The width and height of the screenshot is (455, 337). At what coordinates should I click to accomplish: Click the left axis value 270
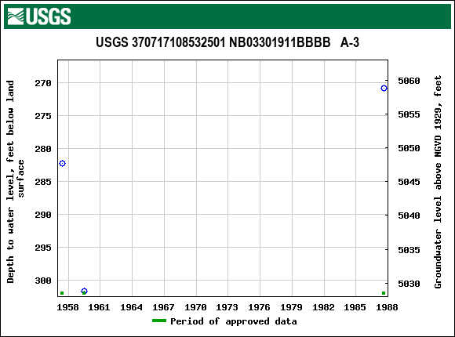pyautogui.click(x=43, y=83)
